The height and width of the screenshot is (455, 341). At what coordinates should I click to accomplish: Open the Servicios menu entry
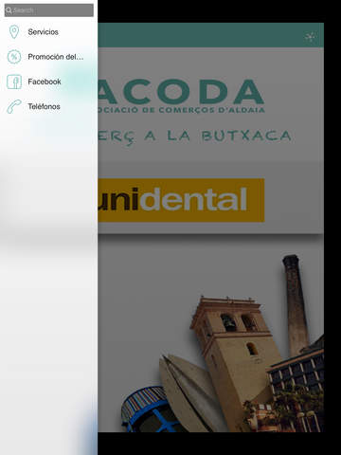pyautogui.click(x=49, y=32)
